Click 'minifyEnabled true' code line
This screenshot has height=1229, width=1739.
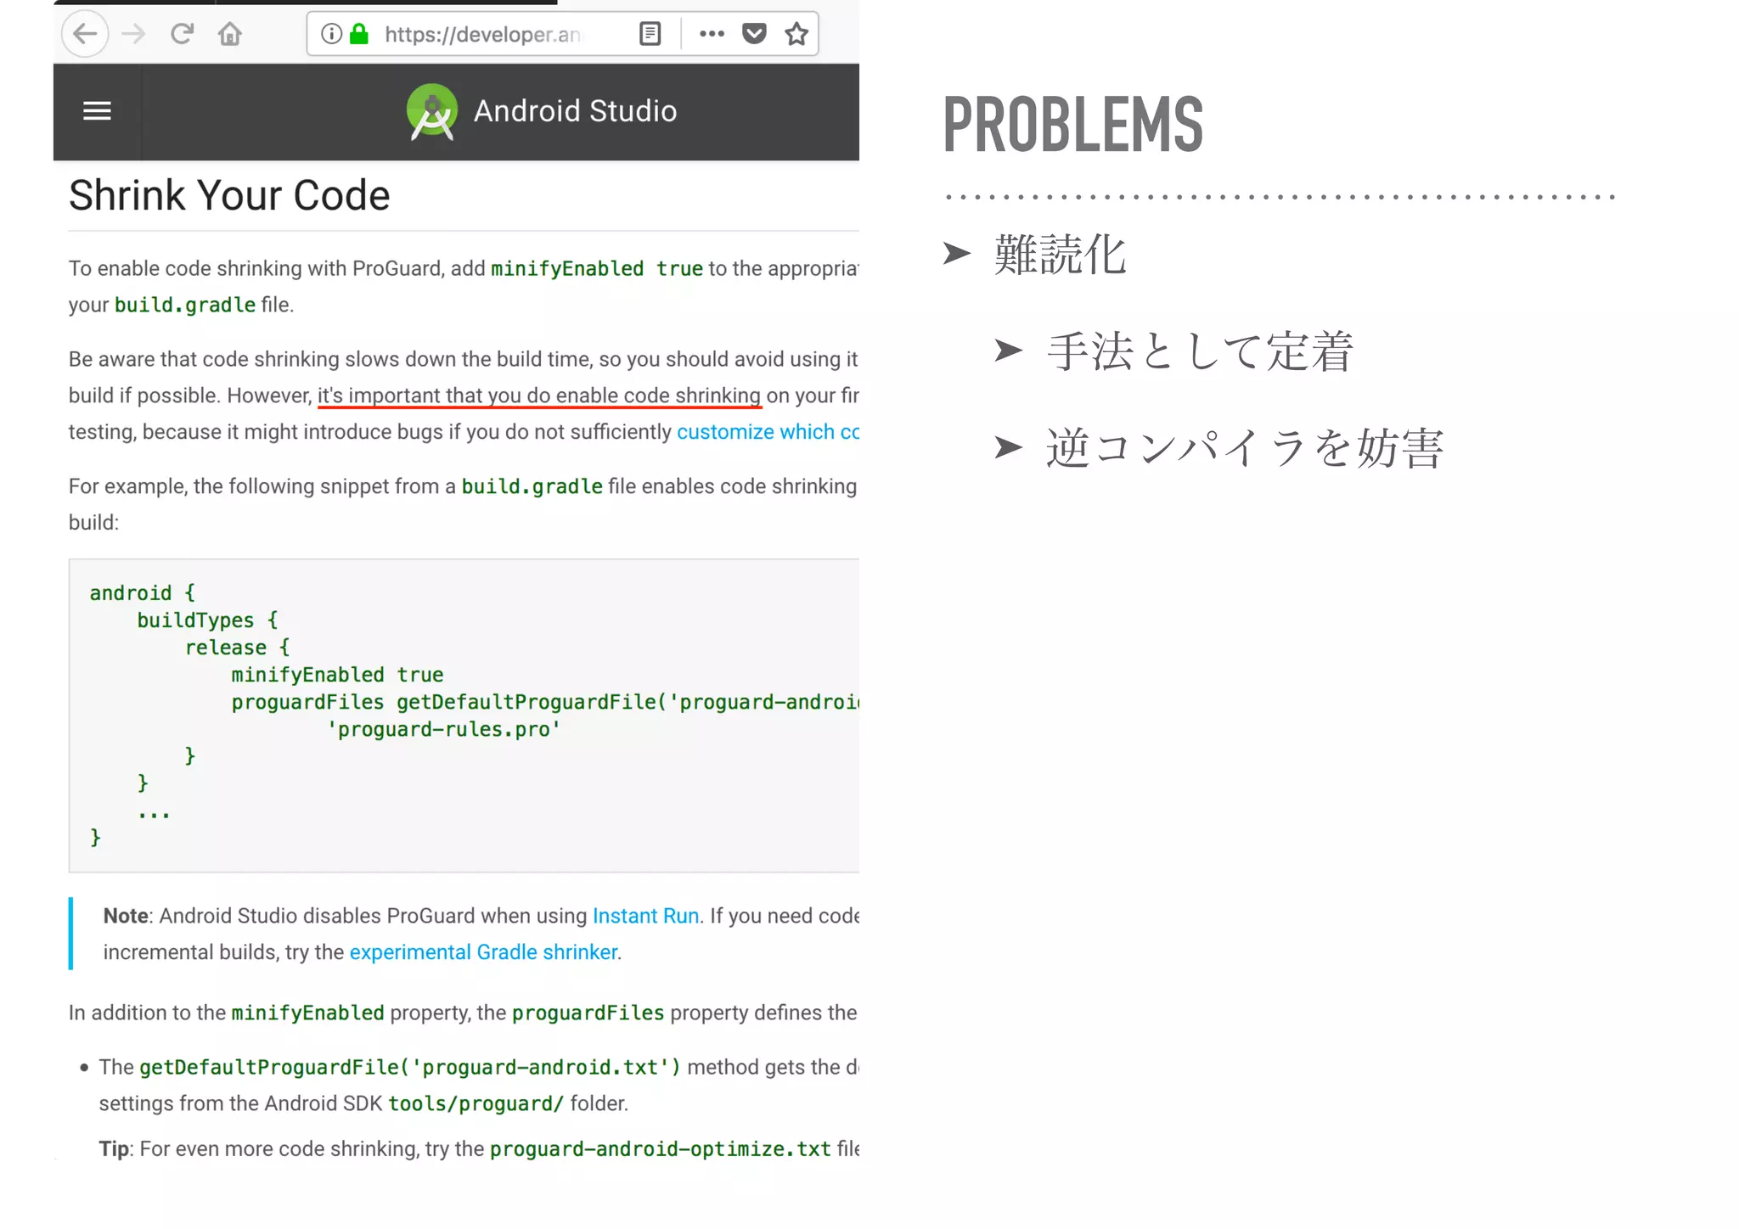pos(337,675)
